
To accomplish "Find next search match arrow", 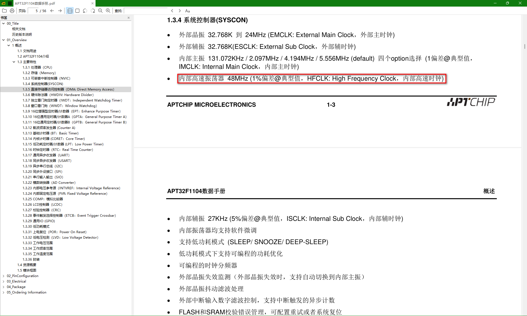I will tap(180, 11).
